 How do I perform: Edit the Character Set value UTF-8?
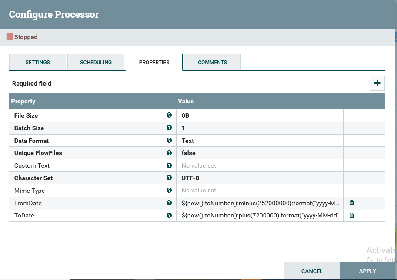[x=260, y=178]
